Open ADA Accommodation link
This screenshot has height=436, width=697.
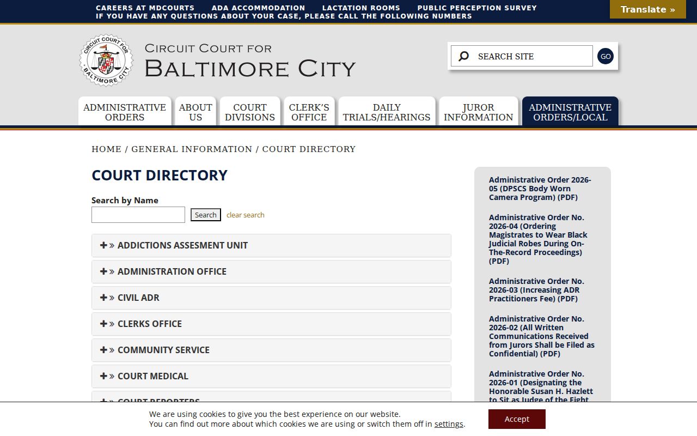pyautogui.click(x=258, y=8)
